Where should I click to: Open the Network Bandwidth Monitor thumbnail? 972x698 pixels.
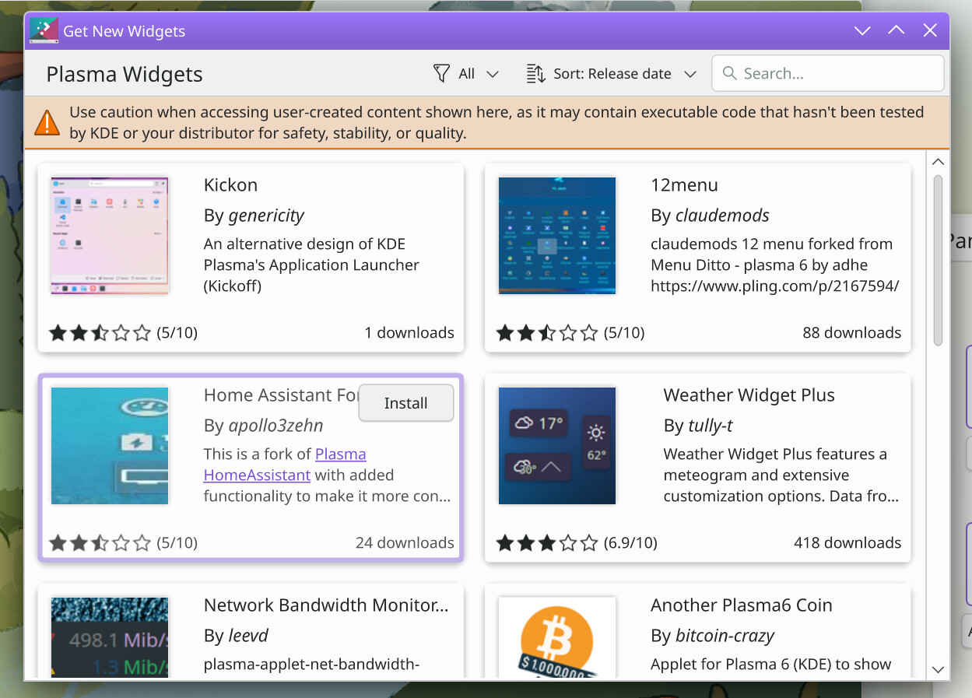pos(110,637)
